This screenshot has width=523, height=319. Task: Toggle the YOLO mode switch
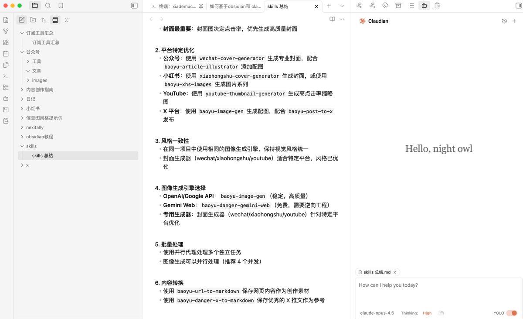tap(512, 313)
